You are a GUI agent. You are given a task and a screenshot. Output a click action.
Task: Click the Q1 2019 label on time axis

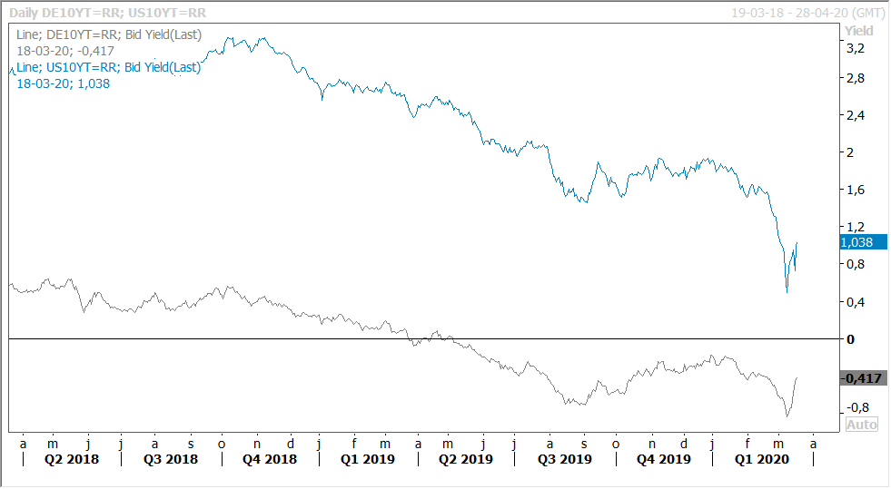pos(368,459)
